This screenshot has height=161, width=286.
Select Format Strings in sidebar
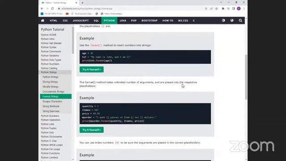pos(55,97)
